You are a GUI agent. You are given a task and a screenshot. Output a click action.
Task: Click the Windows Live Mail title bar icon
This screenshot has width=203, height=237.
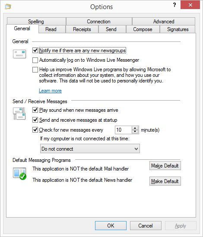point(8,6)
